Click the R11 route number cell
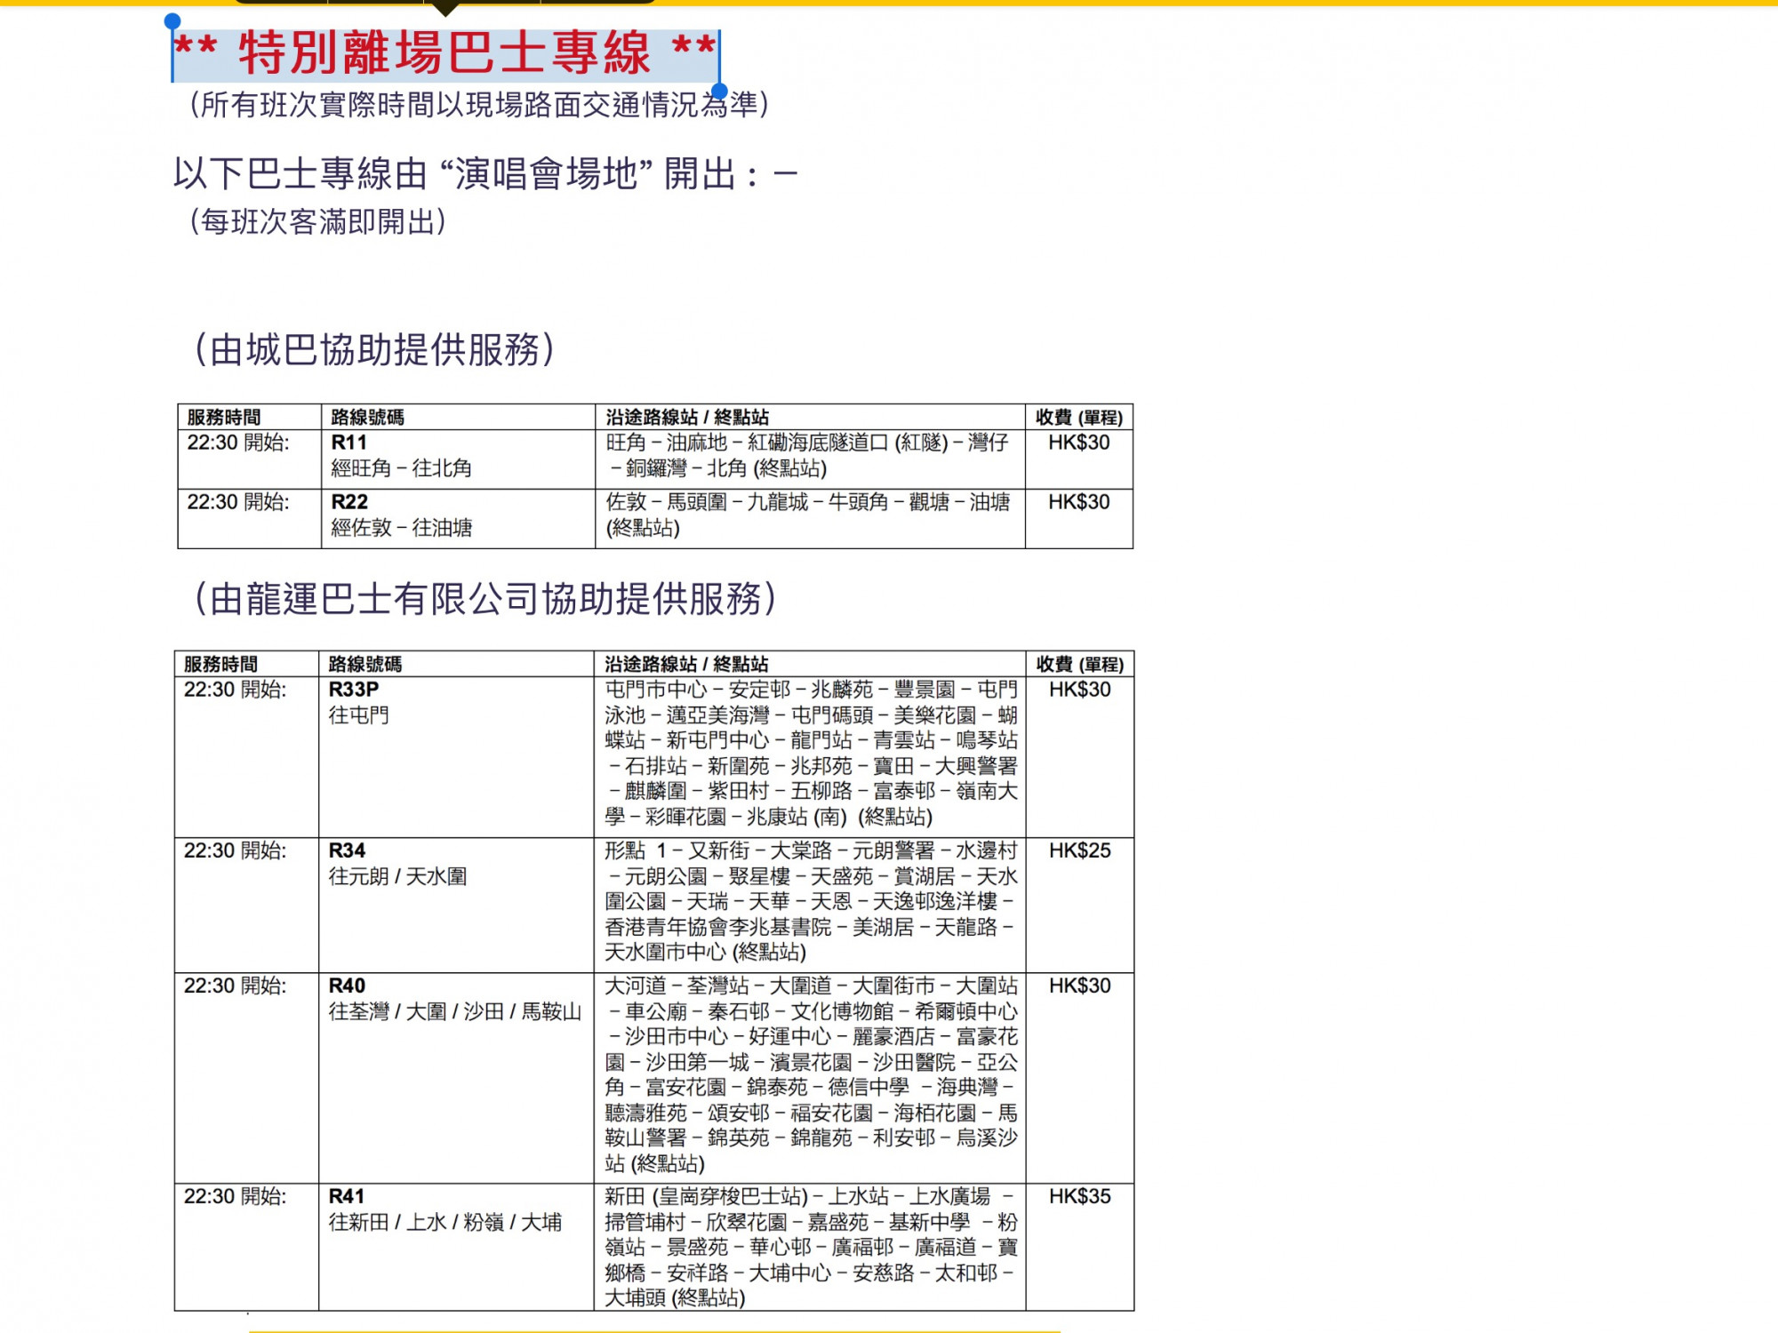Image resolution: width=1778 pixels, height=1333 pixels. pos(349,443)
